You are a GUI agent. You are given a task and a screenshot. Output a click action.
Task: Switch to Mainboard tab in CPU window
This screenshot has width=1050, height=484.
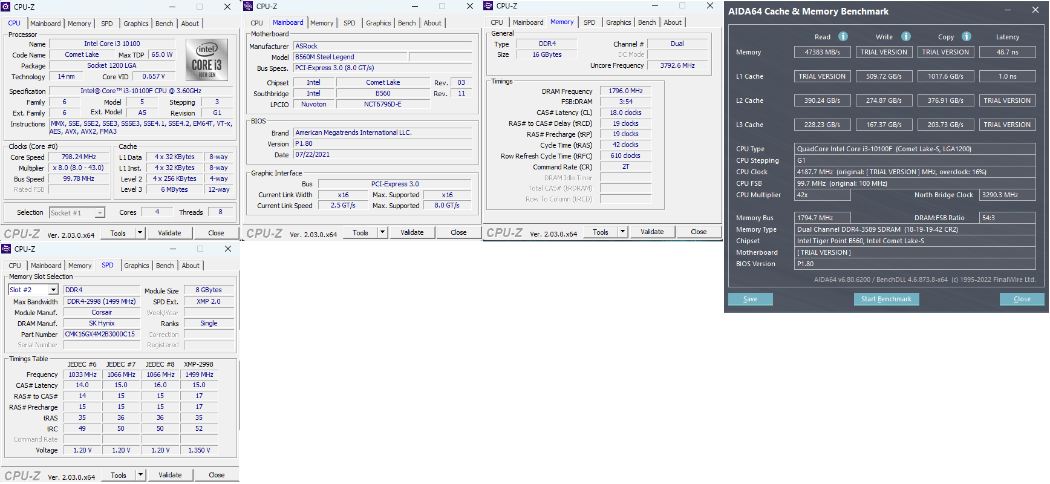45,24
